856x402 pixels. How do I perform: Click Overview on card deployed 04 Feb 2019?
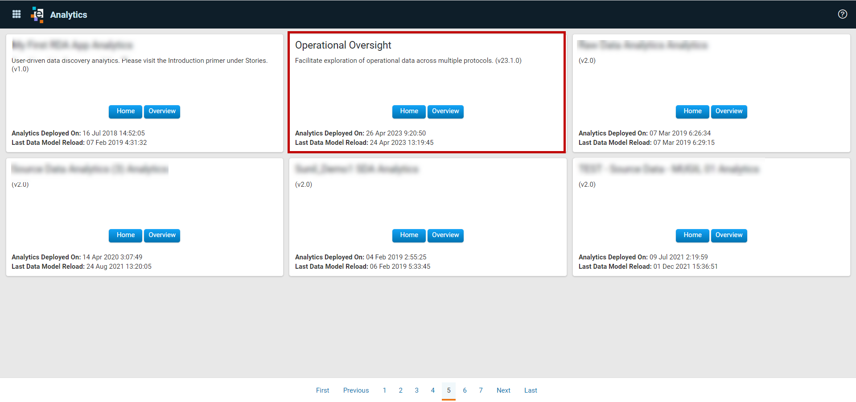(445, 235)
